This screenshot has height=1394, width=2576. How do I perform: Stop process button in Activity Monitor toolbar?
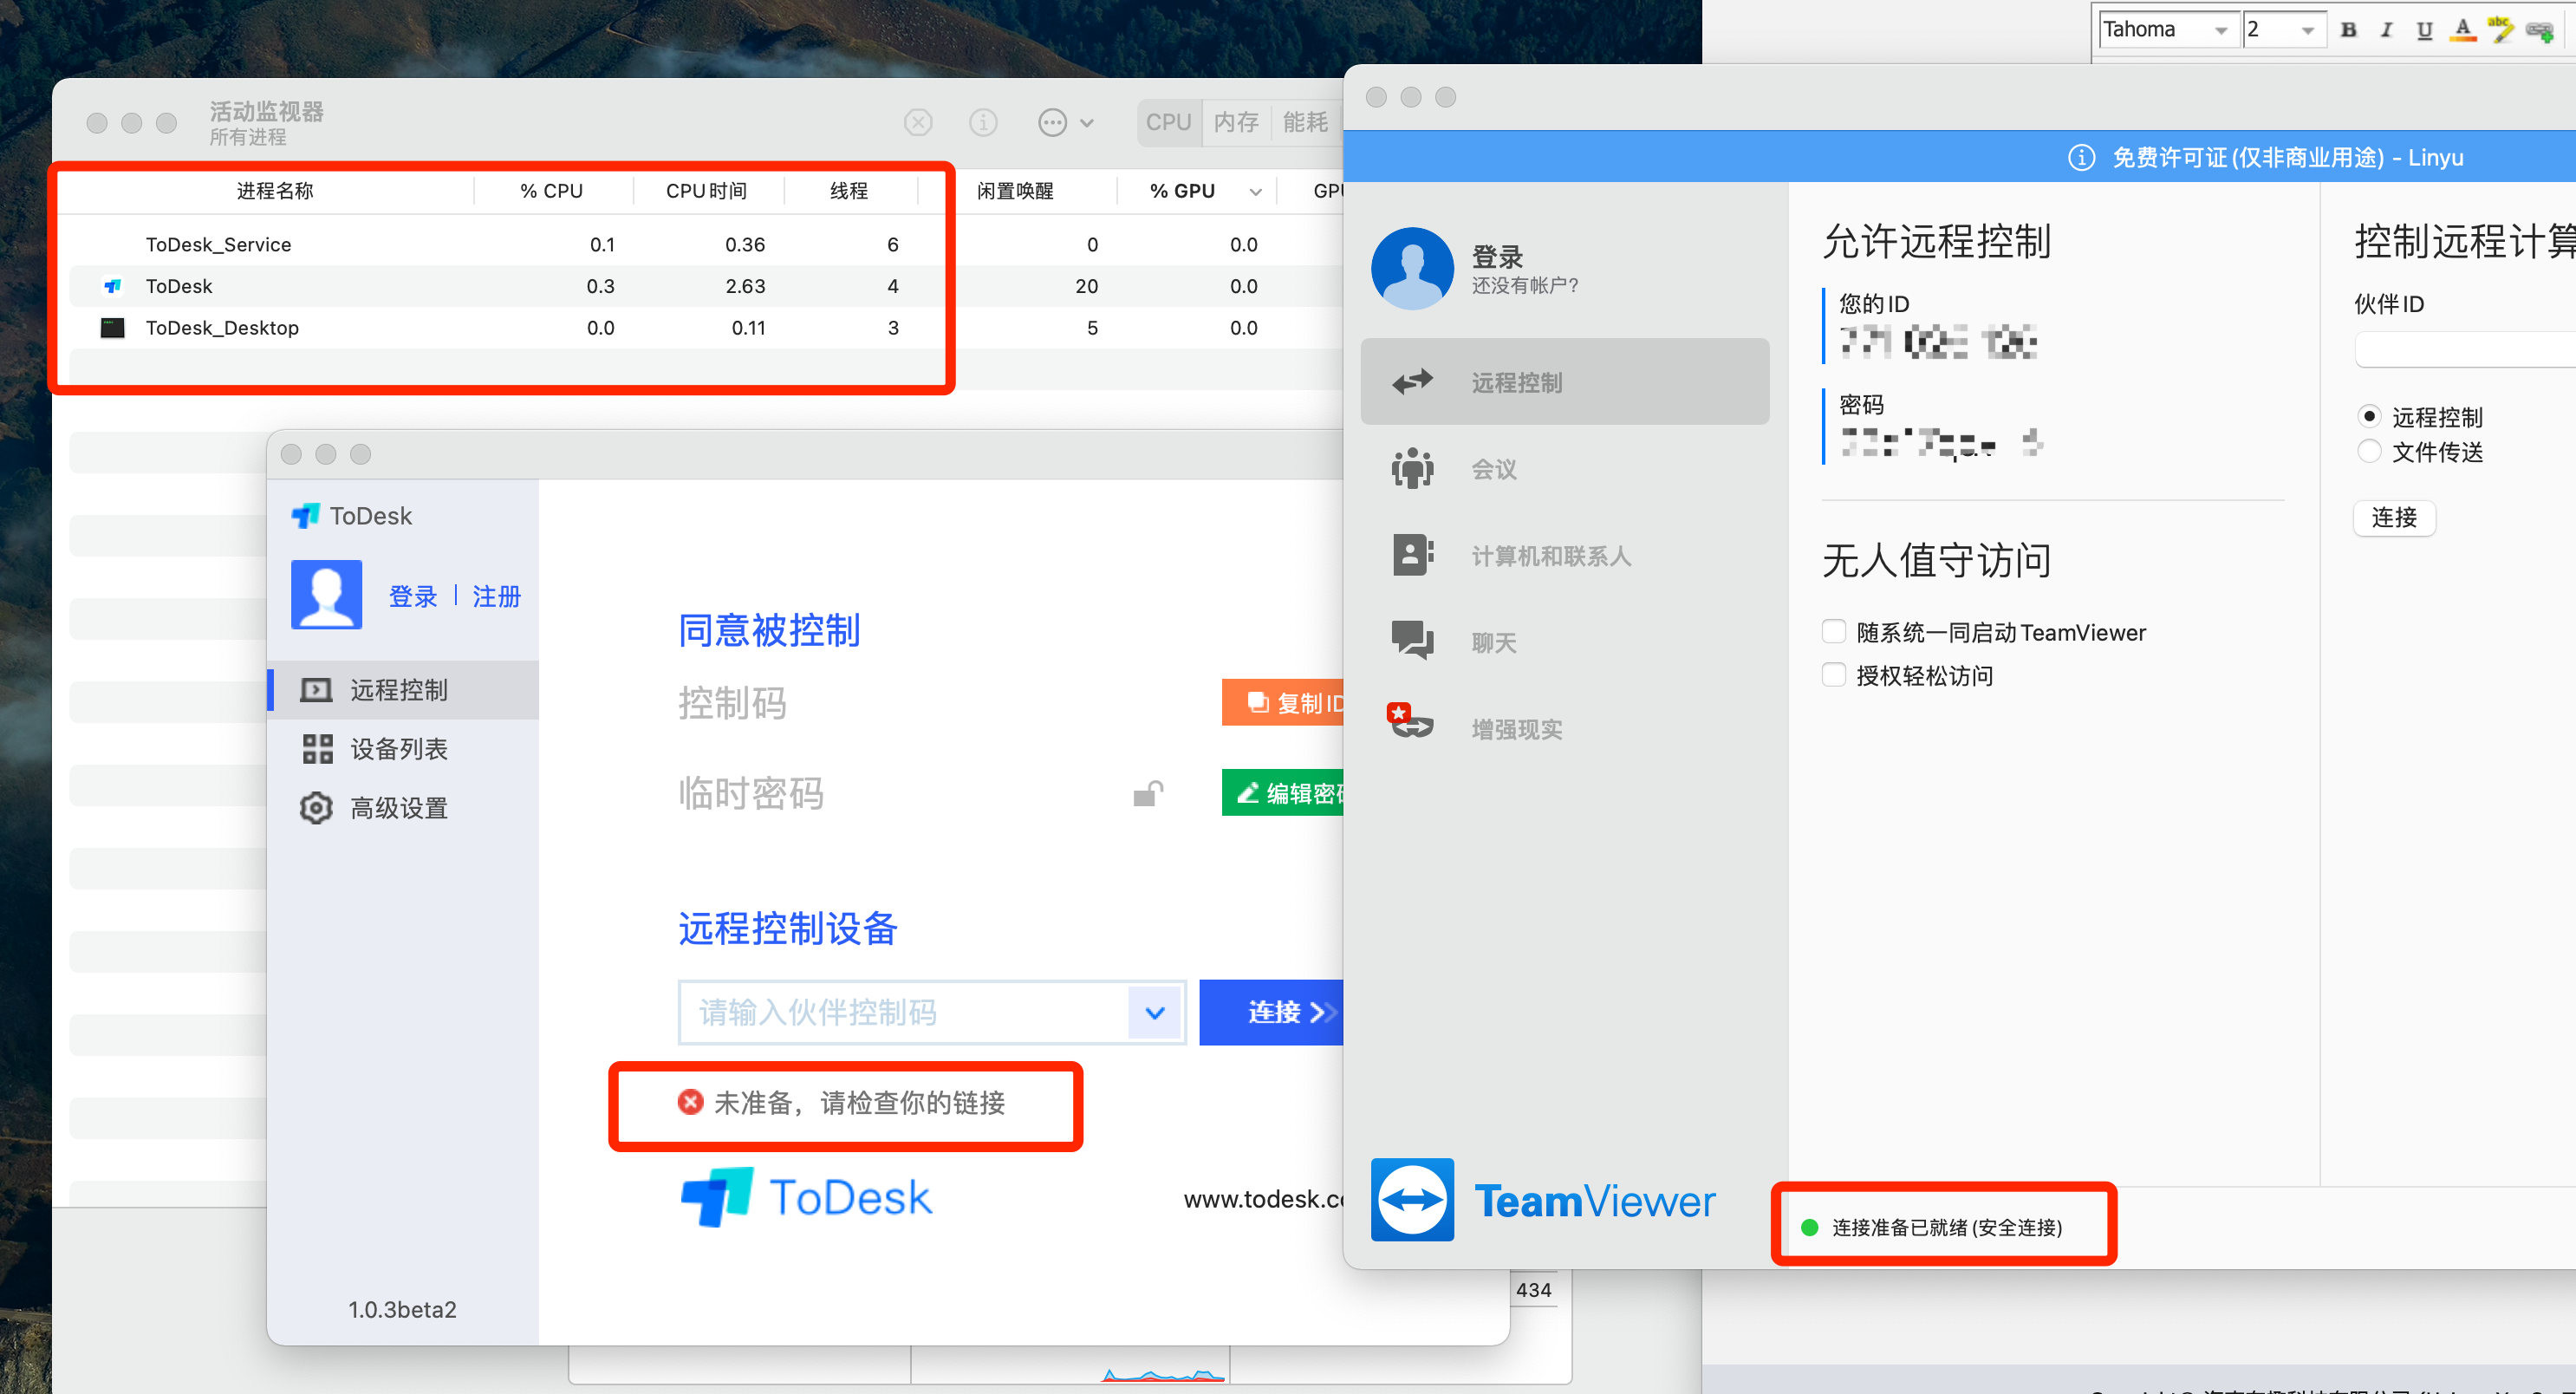(x=918, y=122)
